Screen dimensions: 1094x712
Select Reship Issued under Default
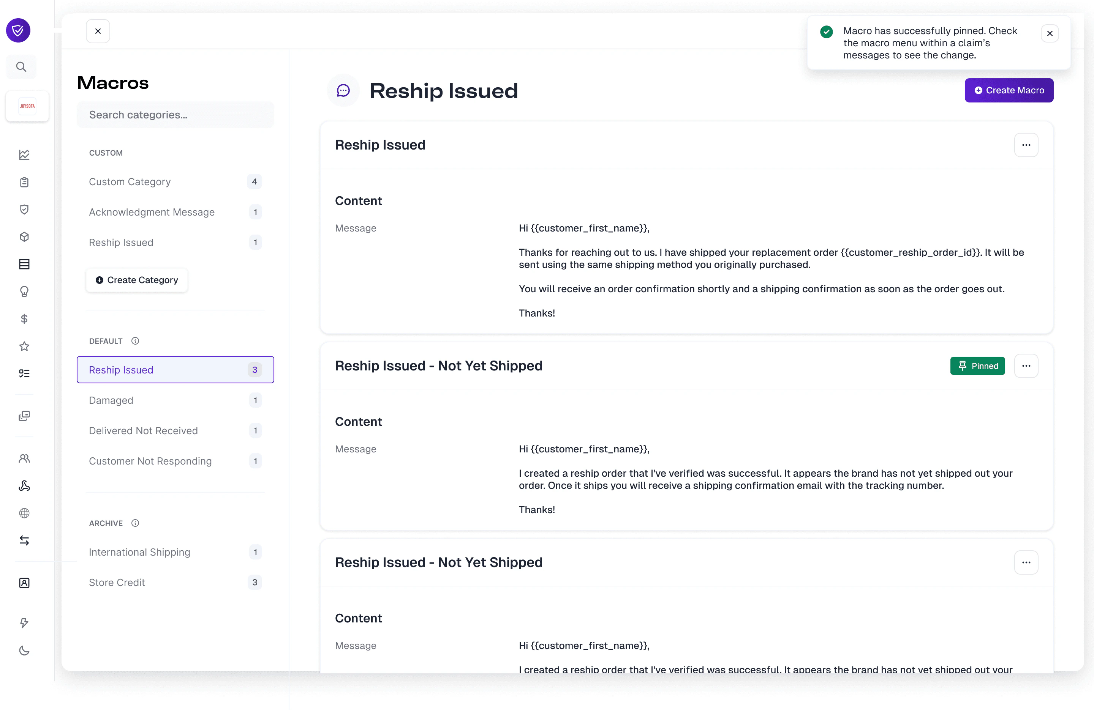pos(175,370)
